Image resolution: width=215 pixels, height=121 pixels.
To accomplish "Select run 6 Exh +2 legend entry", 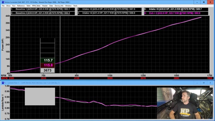I will click(176, 13).
